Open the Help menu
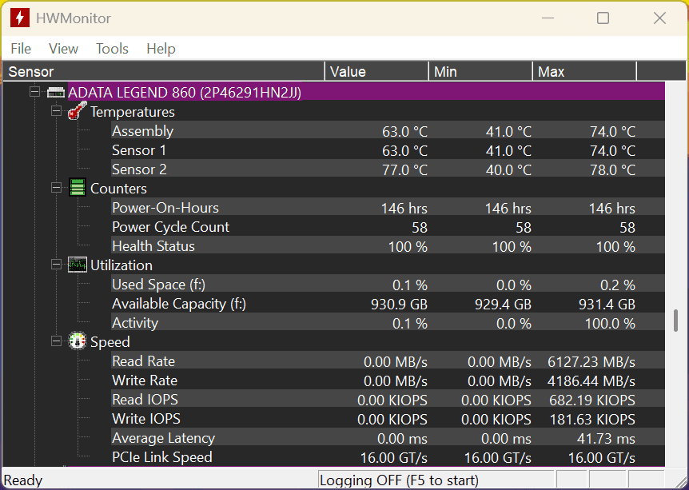The image size is (689, 490). (x=161, y=48)
